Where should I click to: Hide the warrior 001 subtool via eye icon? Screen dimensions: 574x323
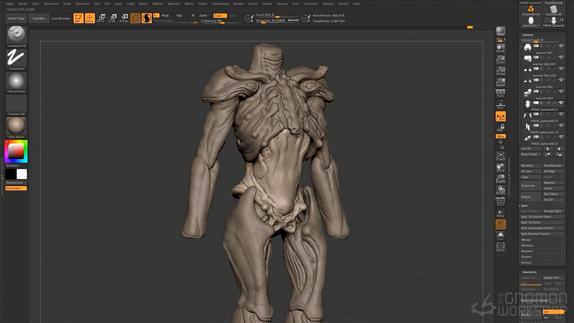[x=561, y=46]
